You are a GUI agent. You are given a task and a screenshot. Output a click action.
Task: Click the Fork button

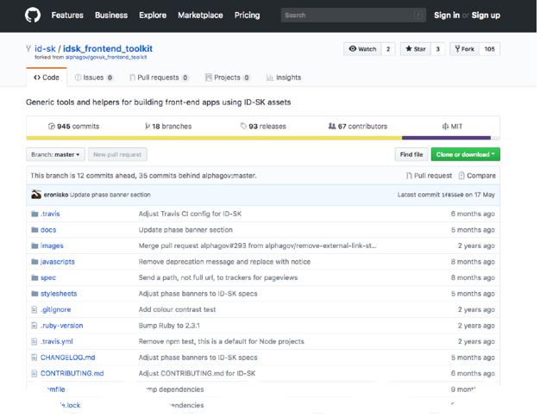(x=466, y=49)
